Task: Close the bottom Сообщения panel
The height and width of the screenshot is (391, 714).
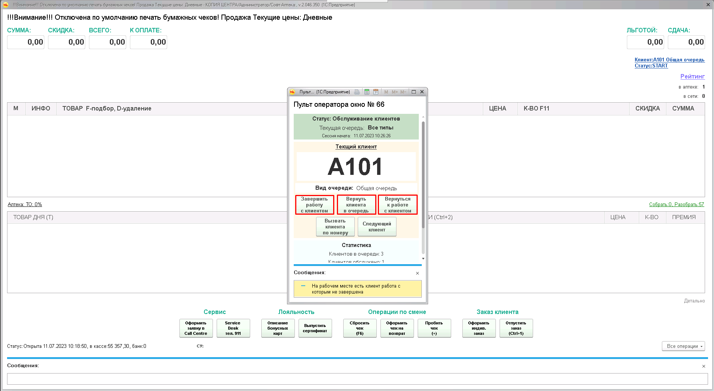Action: click(704, 366)
